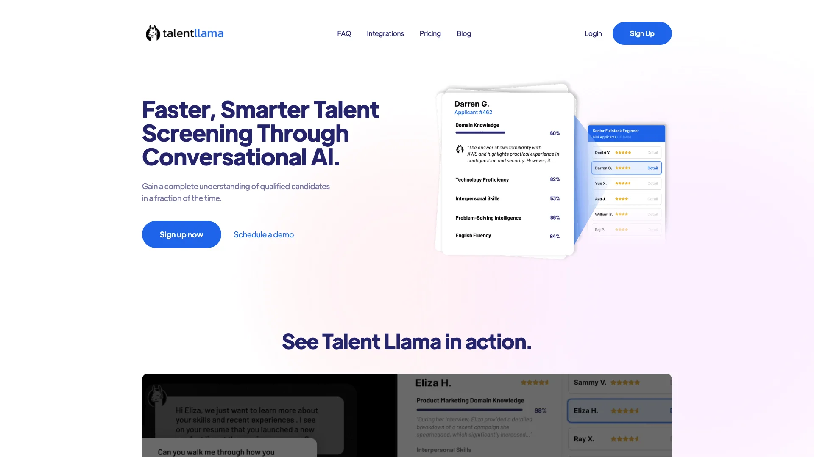Select the Pricing menu item
This screenshot has height=457, width=814.
tap(430, 33)
